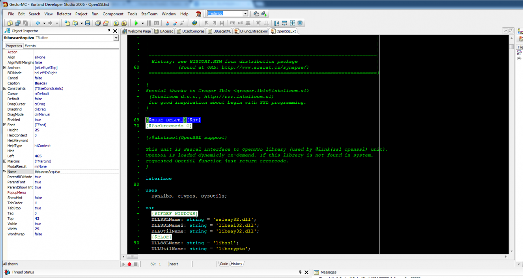Switch to the Code view tab
The width and height of the screenshot is (523, 278).
coord(224,264)
